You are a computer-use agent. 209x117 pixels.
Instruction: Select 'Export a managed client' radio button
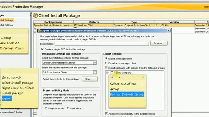106,58
